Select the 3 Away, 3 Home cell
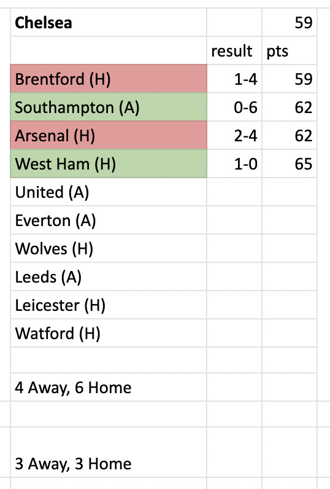This screenshot has height=489, width=330. pyautogui.click(x=109, y=452)
